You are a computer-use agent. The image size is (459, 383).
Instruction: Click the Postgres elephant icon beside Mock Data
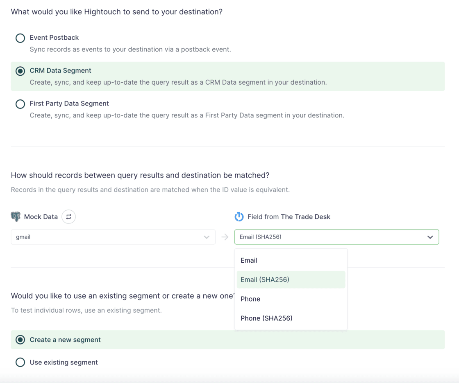[16, 216]
